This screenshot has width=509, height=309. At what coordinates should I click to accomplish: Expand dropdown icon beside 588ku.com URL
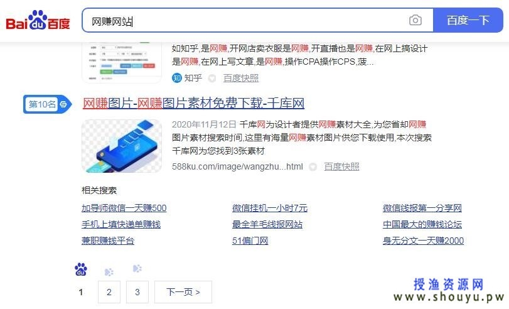pos(313,167)
